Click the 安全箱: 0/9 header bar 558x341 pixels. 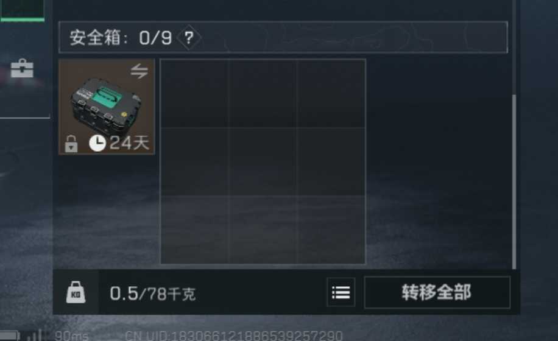(x=283, y=37)
